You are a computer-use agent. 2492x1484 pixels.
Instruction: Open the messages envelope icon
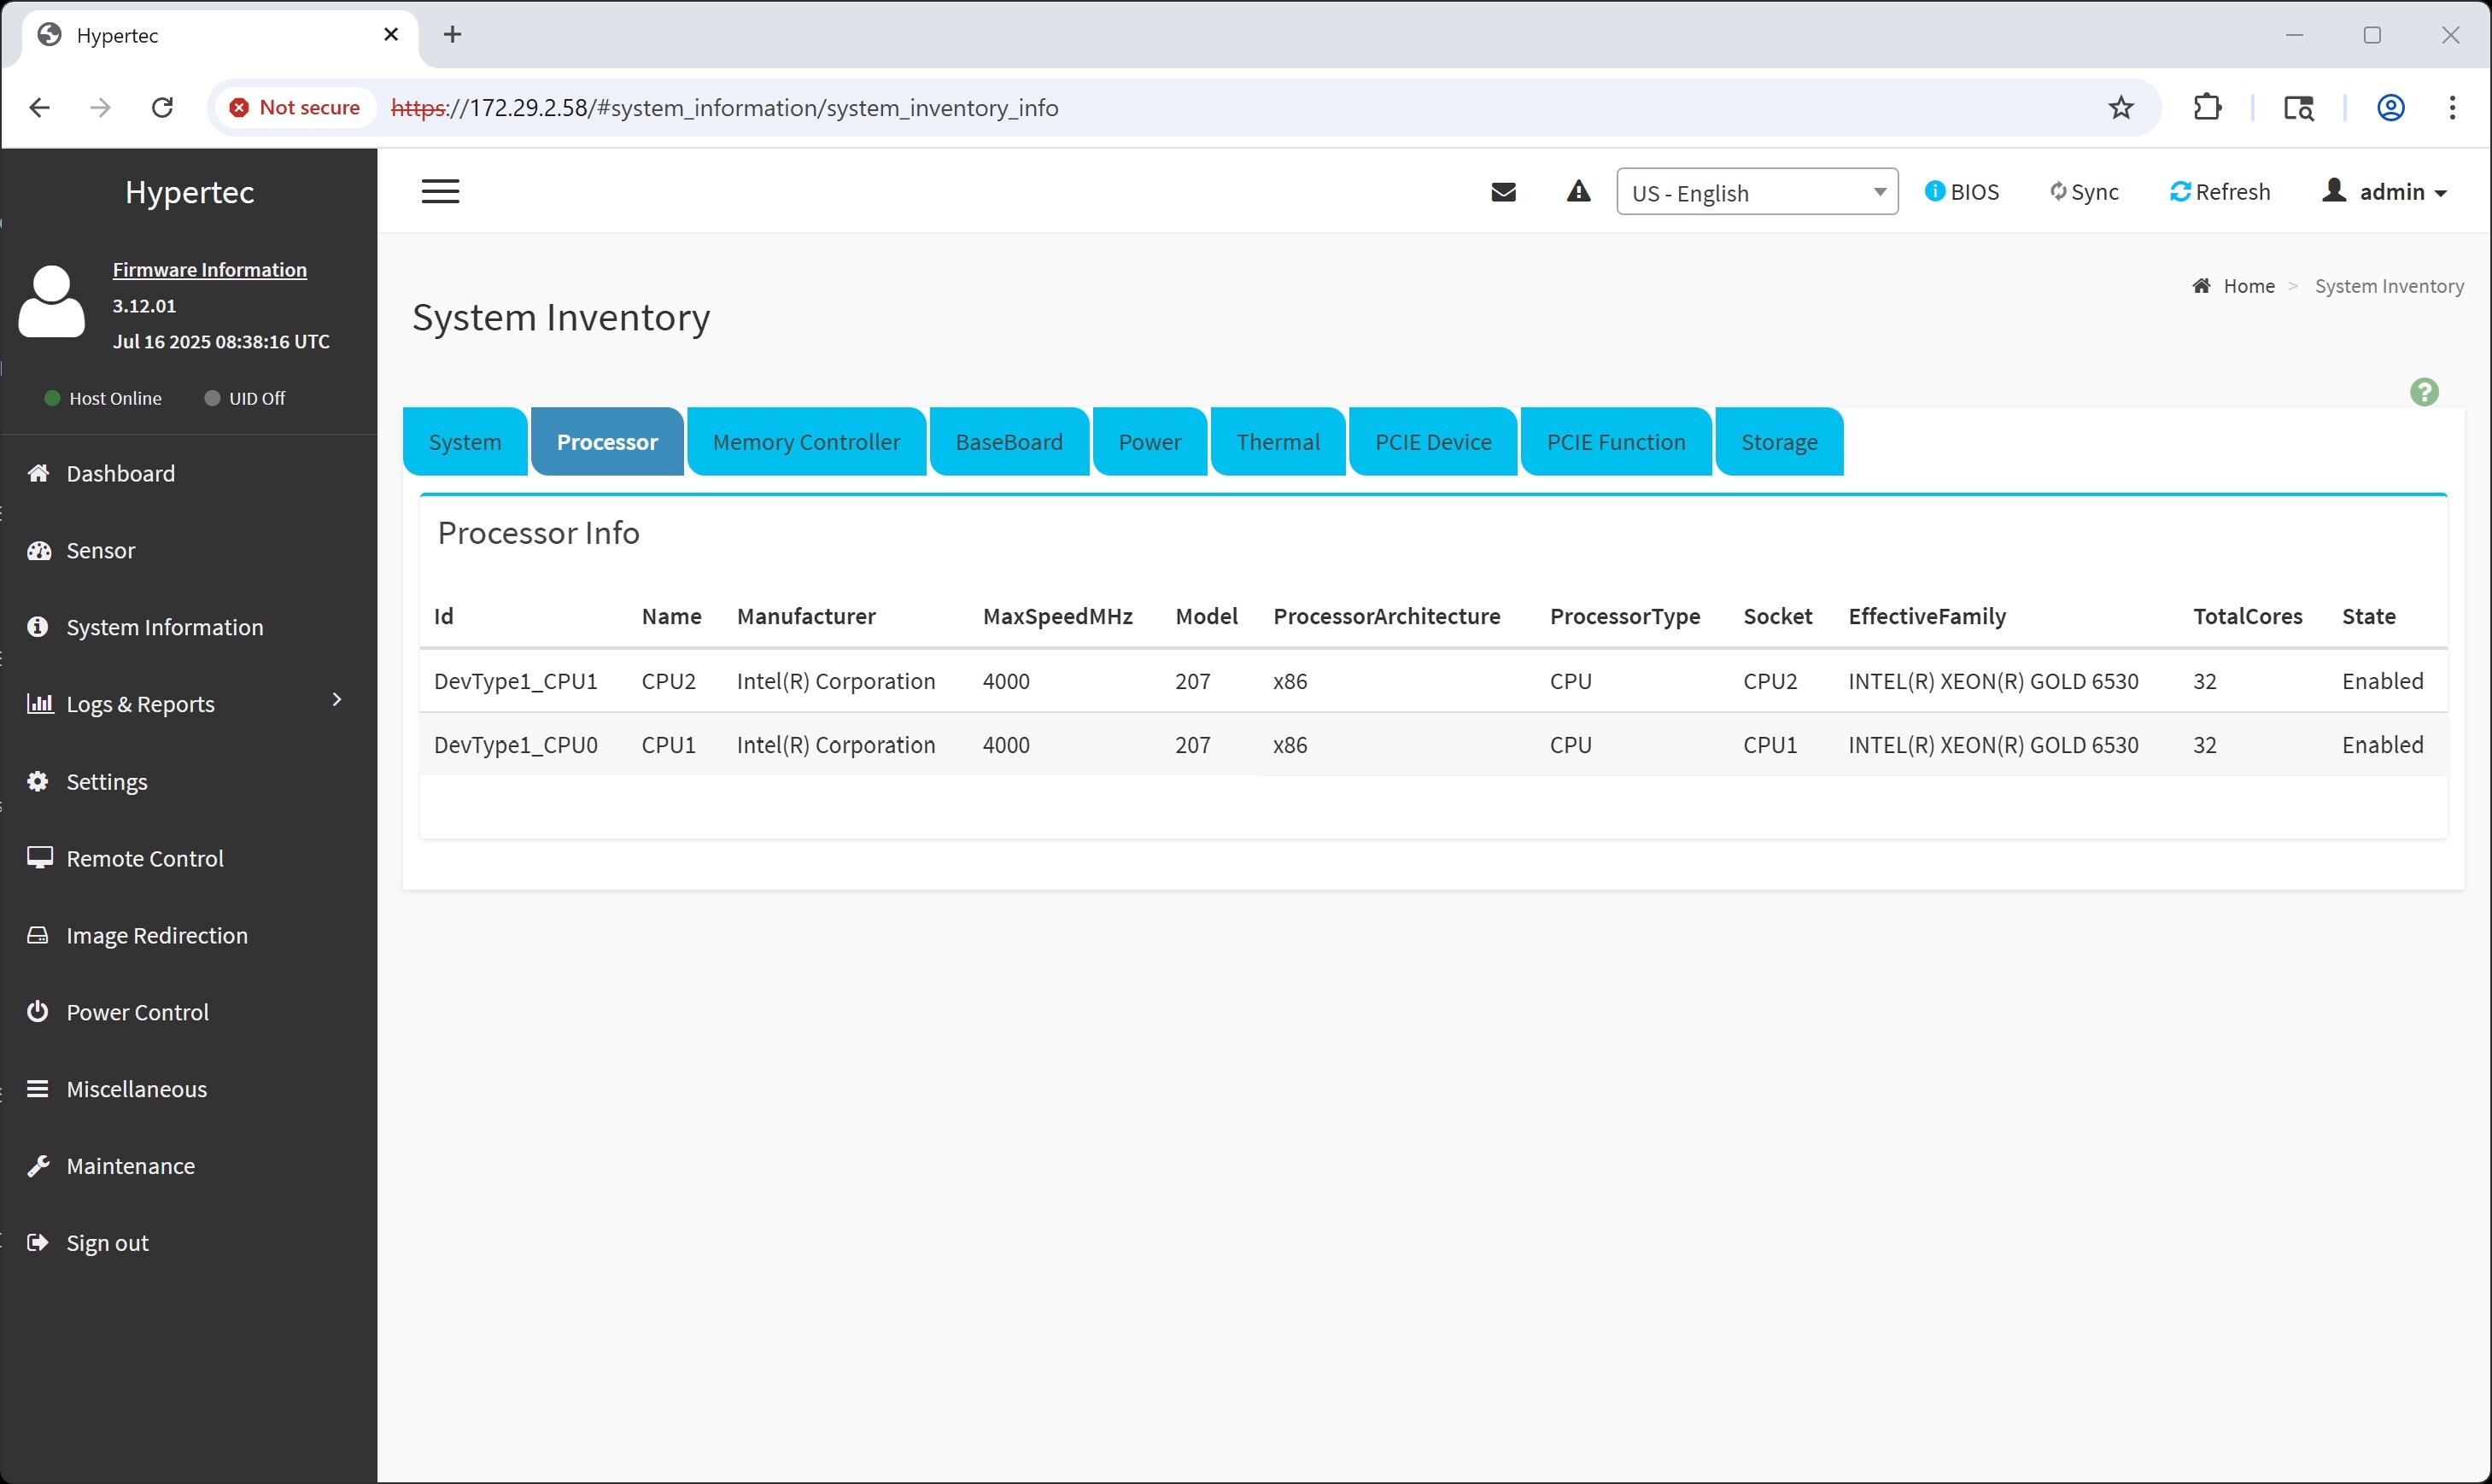[x=1503, y=191]
